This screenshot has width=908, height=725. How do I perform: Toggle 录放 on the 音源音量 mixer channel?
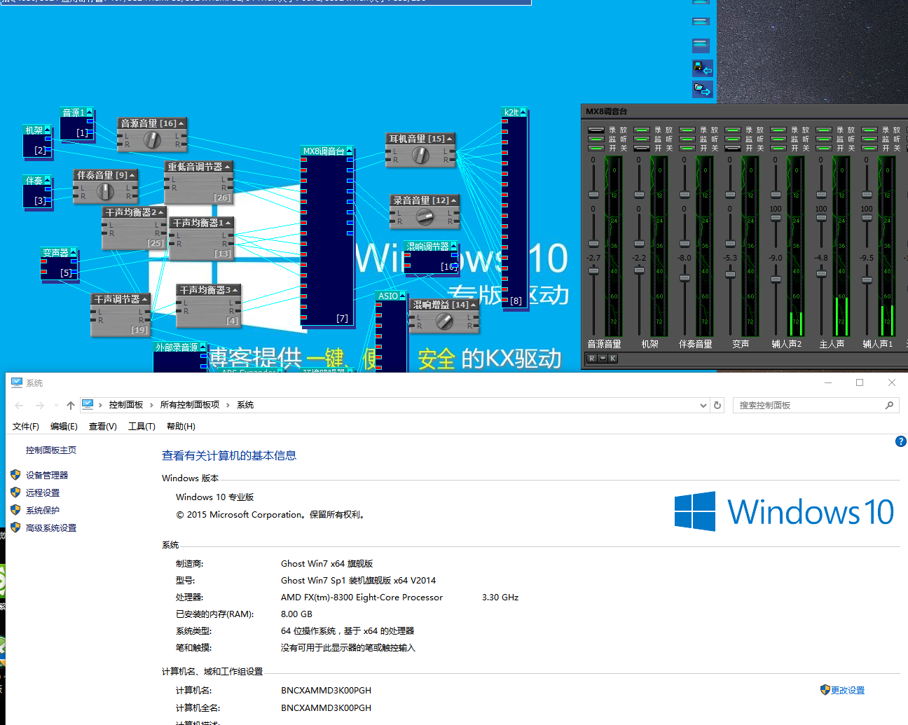[x=596, y=130]
